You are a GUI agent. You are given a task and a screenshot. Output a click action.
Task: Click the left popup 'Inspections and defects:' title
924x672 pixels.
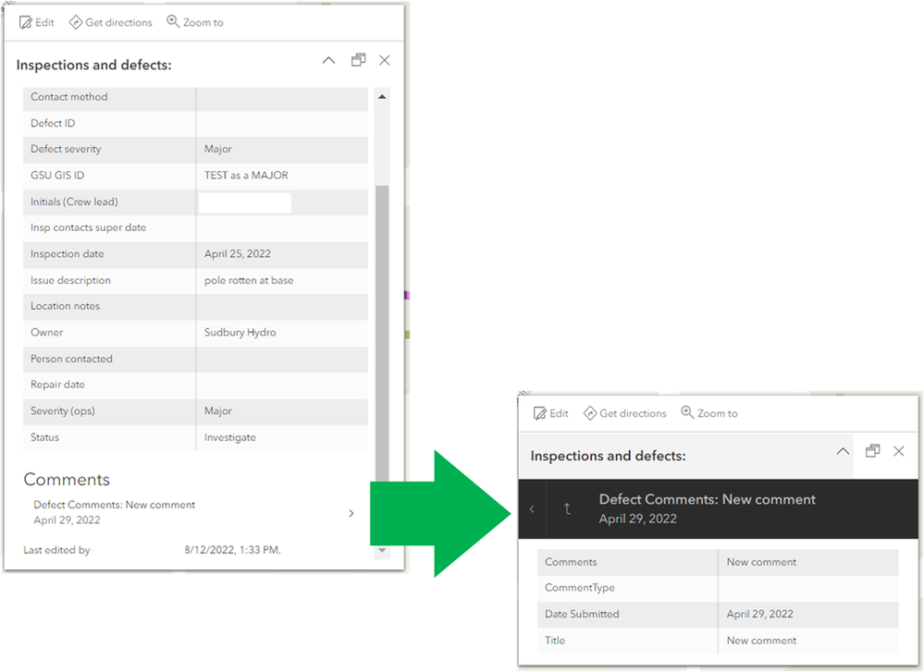(93, 65)
